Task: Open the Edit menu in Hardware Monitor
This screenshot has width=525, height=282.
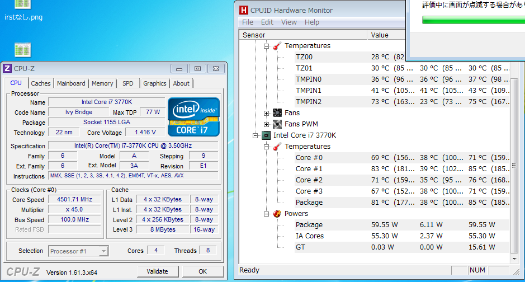Action: point(267,22)
